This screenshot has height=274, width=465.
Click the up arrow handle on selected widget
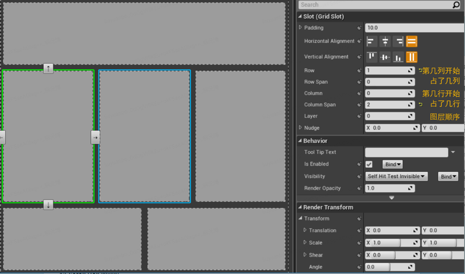[x=48, y=68]
